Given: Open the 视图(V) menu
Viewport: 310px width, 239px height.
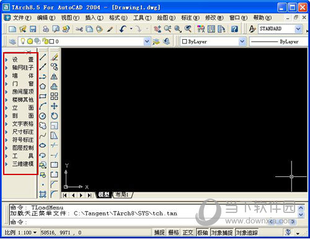Looking at the screenshot, I should click(70, 18).
